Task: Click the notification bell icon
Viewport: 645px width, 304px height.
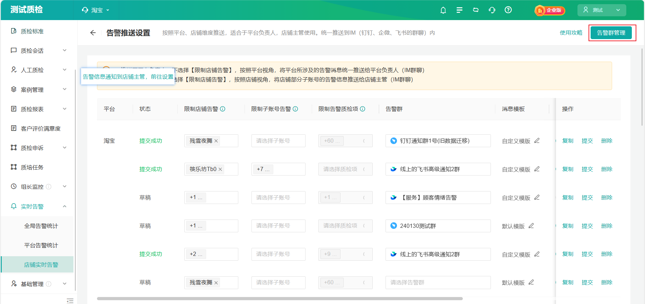Action: (x=443, y=10)
